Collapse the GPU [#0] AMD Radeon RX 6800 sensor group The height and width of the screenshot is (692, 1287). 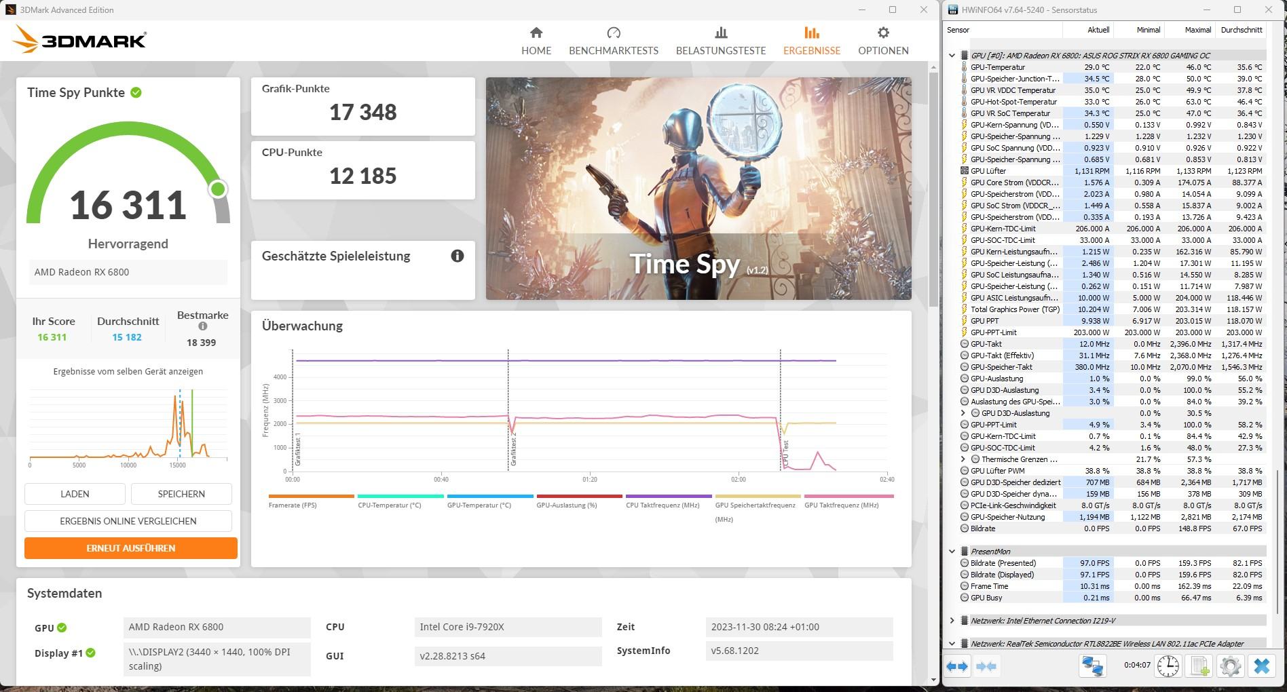tap(952, 56)
